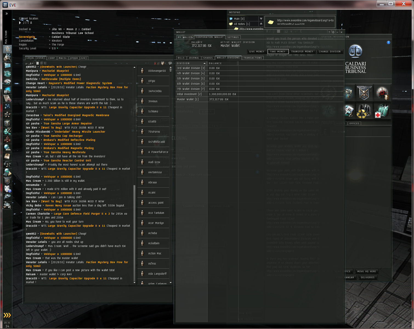Click the notepad text color swatch

(279, 32)
